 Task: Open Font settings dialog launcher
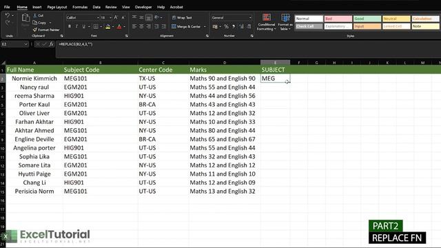(127, 36)
